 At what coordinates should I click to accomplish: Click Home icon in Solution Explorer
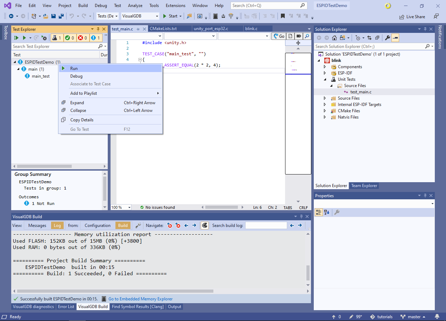[x=334, y=38]
